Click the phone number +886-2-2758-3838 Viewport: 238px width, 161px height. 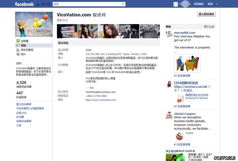[96, 96]
